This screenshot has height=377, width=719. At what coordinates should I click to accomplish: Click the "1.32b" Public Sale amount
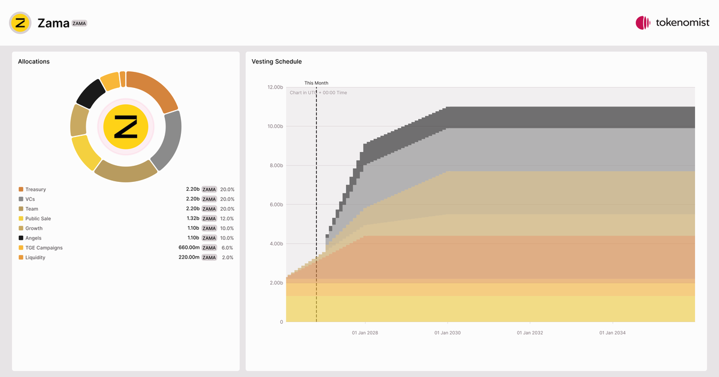coord(193,218)
